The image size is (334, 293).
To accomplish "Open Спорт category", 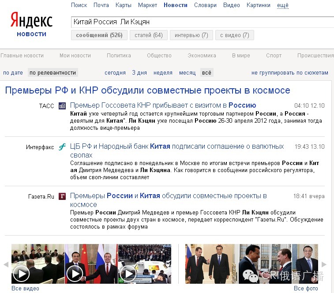I will click(x=274, y=56).
